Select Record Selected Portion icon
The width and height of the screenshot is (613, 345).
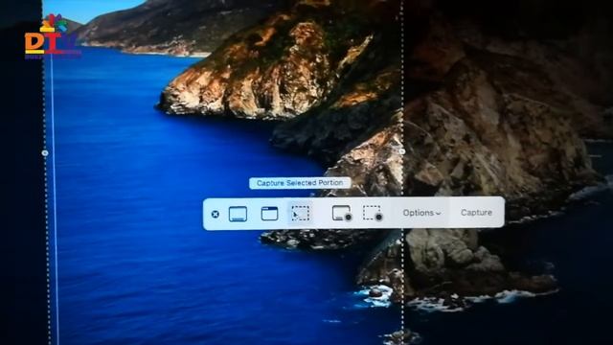[373, 213]
